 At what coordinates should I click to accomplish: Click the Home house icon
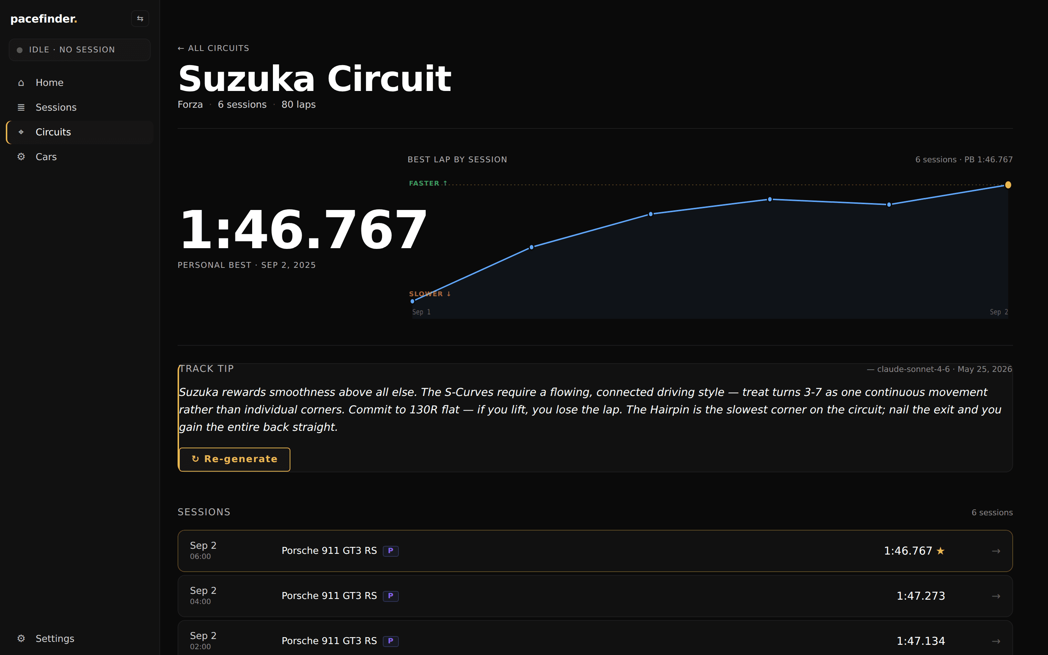(x=21, y=83)
